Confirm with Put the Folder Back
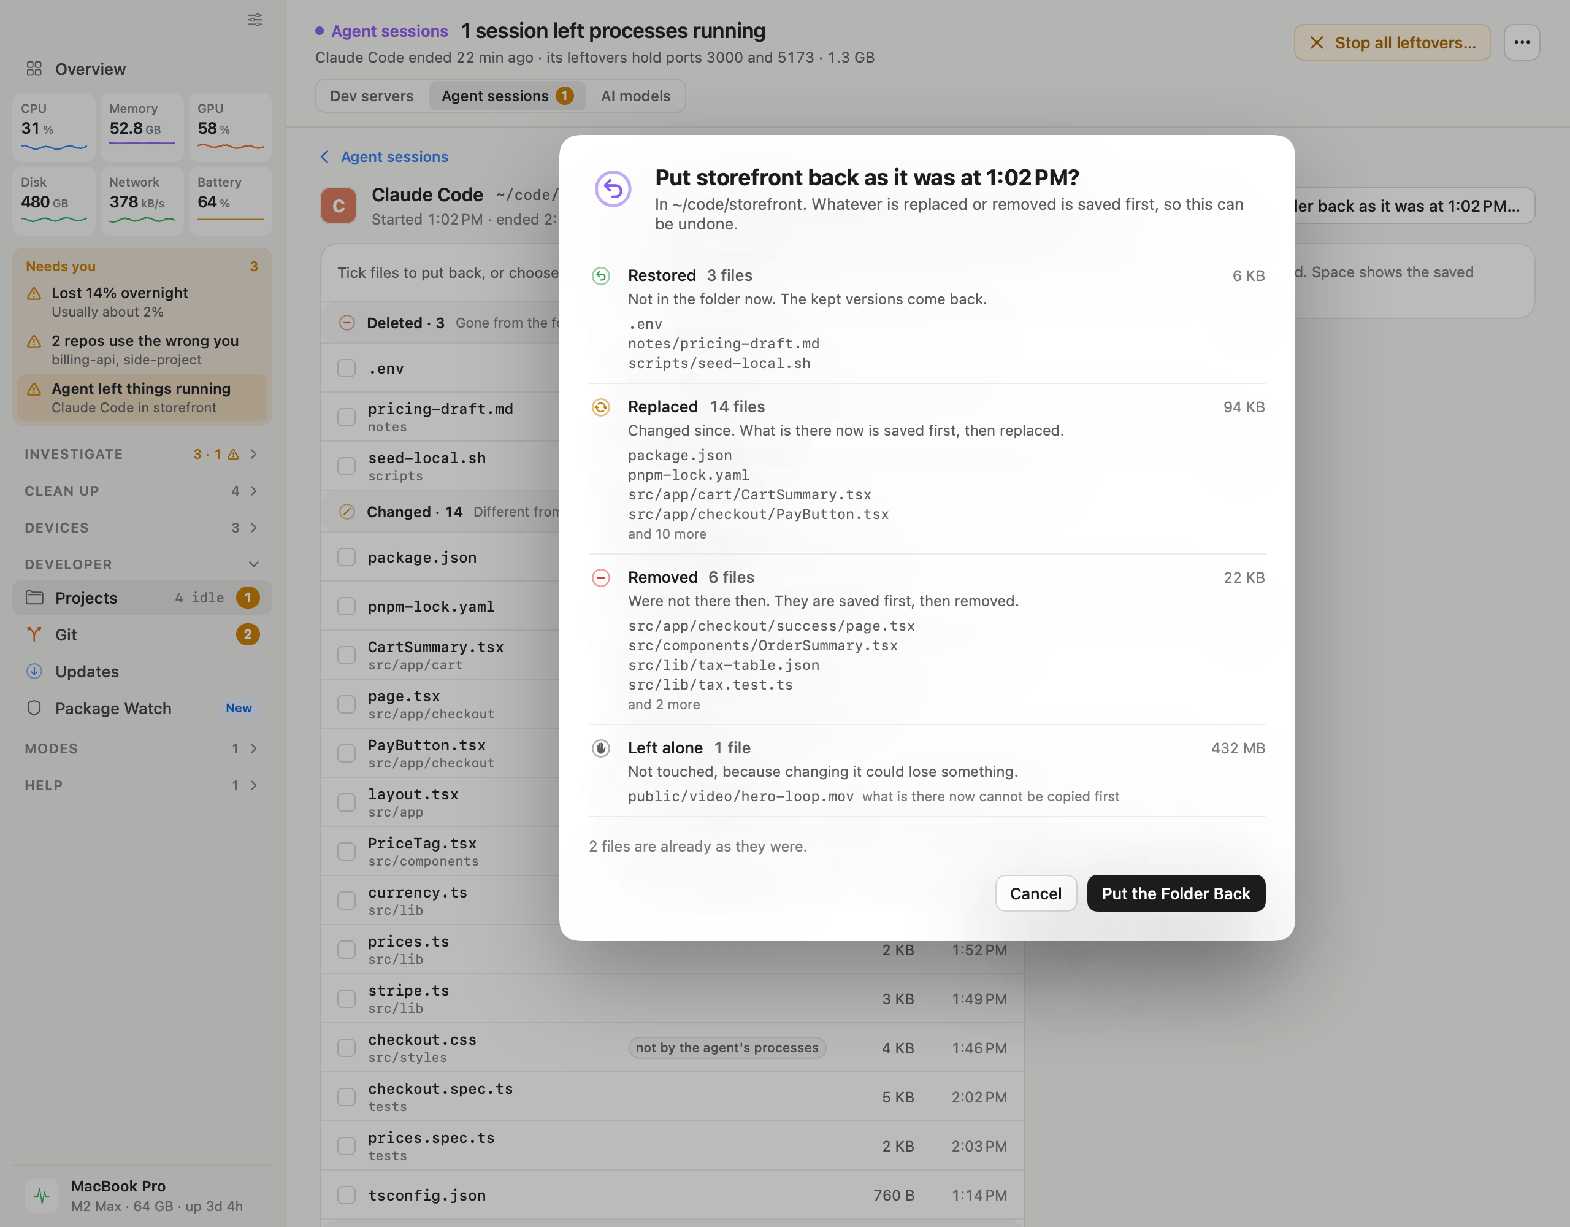Image resolution: width=1570 pixels, height=1227 pixels. pos(1176,893)
